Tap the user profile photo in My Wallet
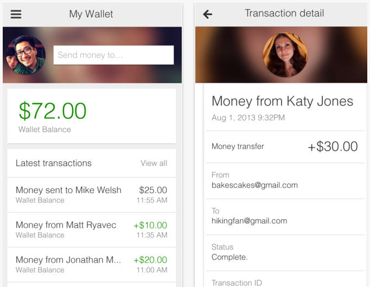 25,55
